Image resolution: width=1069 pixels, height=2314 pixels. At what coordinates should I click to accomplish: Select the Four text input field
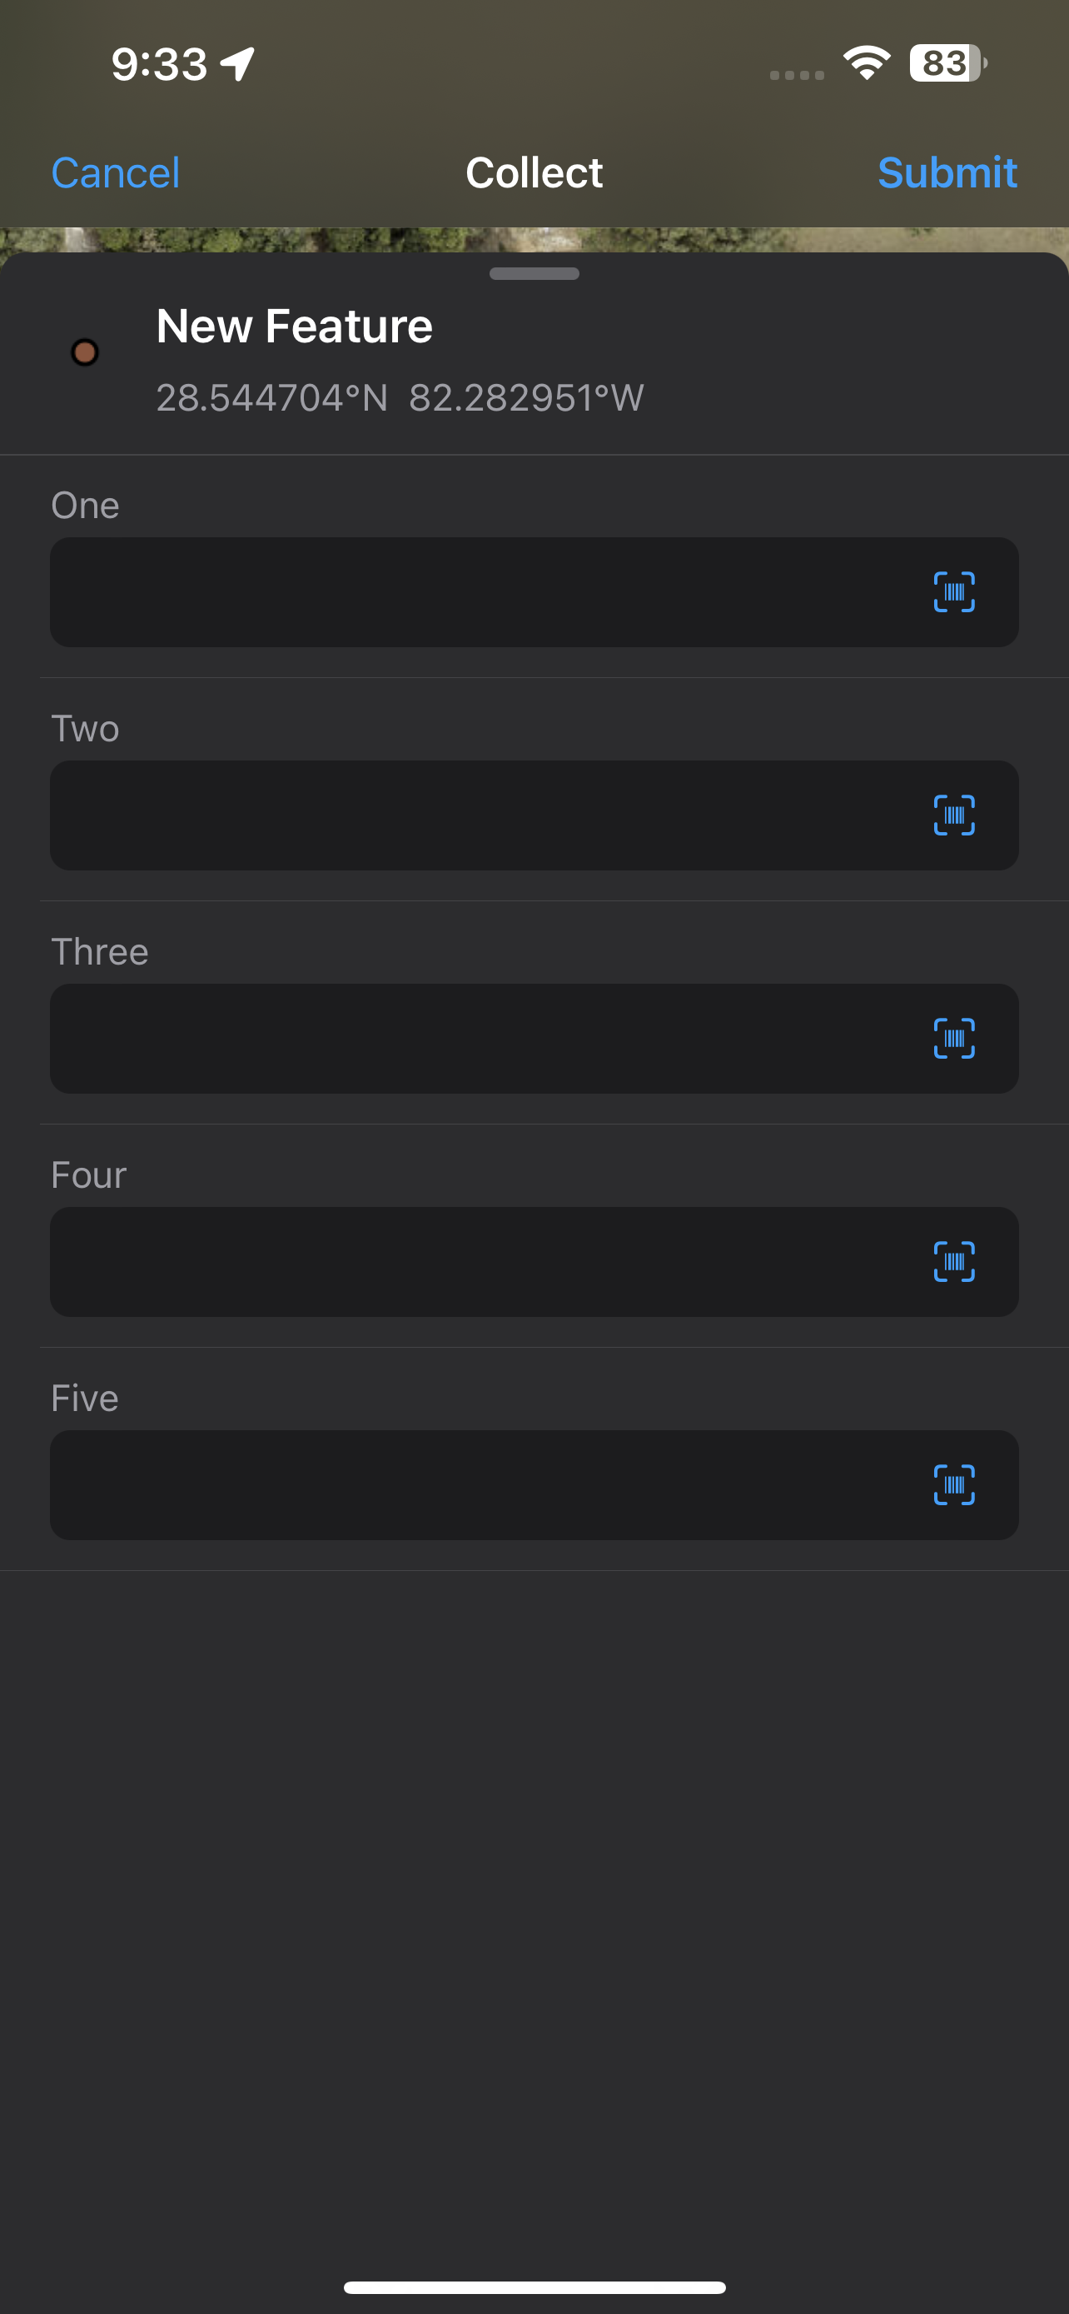tap(449, 1262)
